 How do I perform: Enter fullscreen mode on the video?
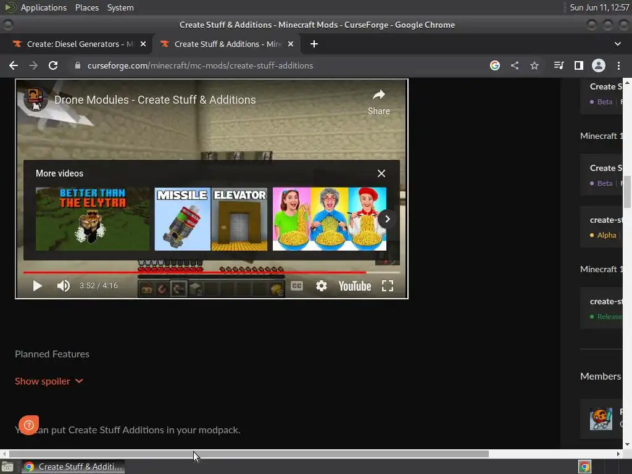point(388,286)
